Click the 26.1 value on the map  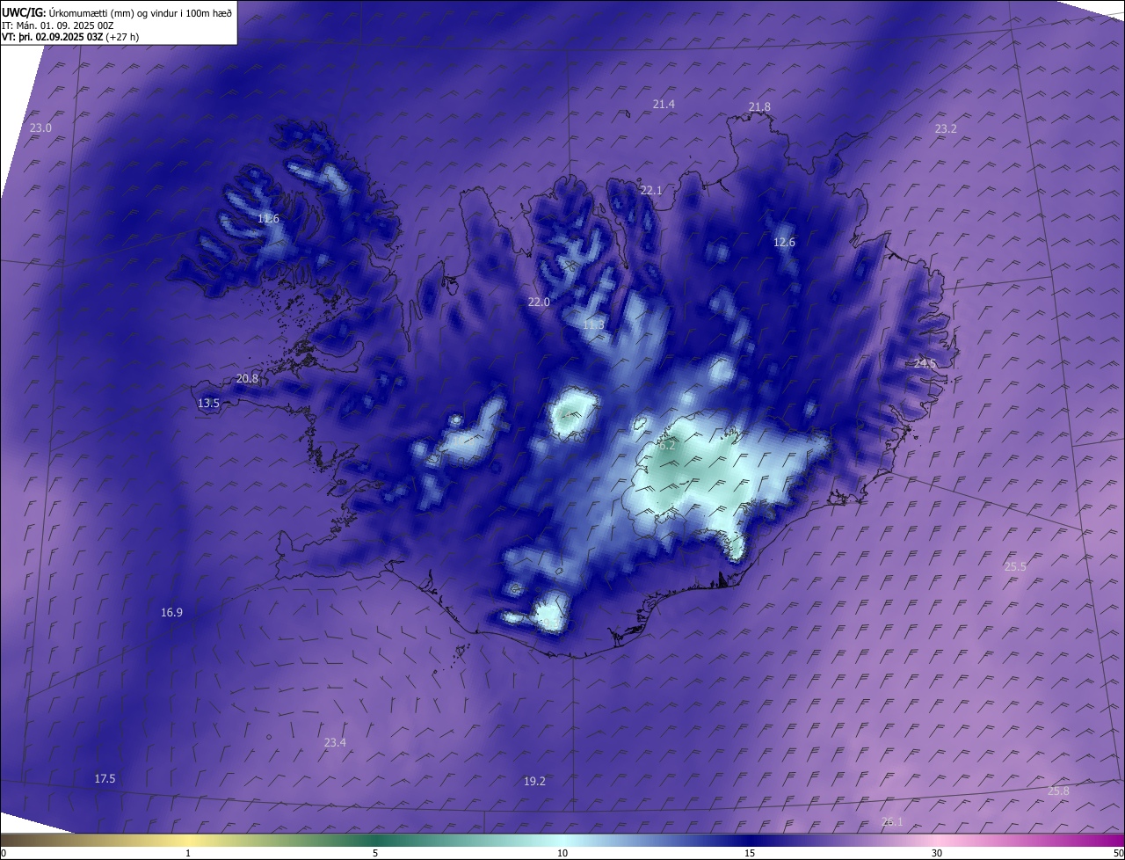[x=892, y=822]
